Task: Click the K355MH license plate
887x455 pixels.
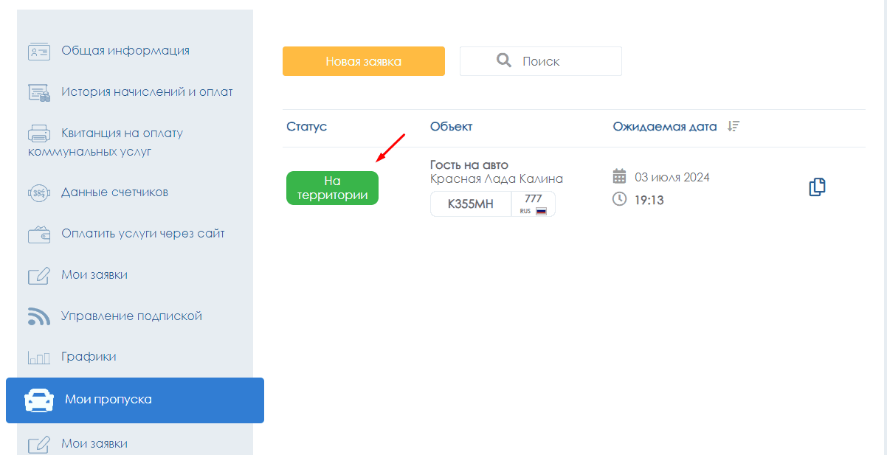Action: coord(471,204)
